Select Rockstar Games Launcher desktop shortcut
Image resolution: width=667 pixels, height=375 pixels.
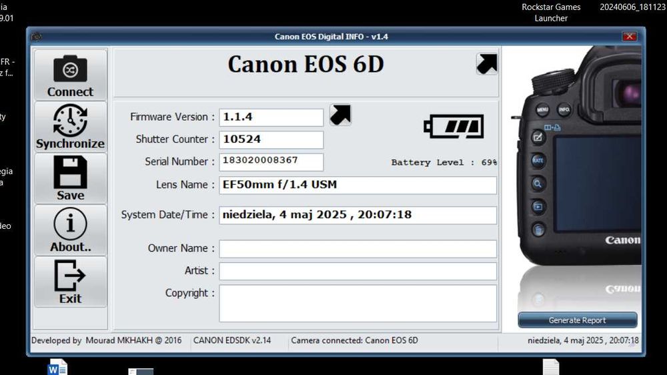pyautogui.click(x=551, y=12)
